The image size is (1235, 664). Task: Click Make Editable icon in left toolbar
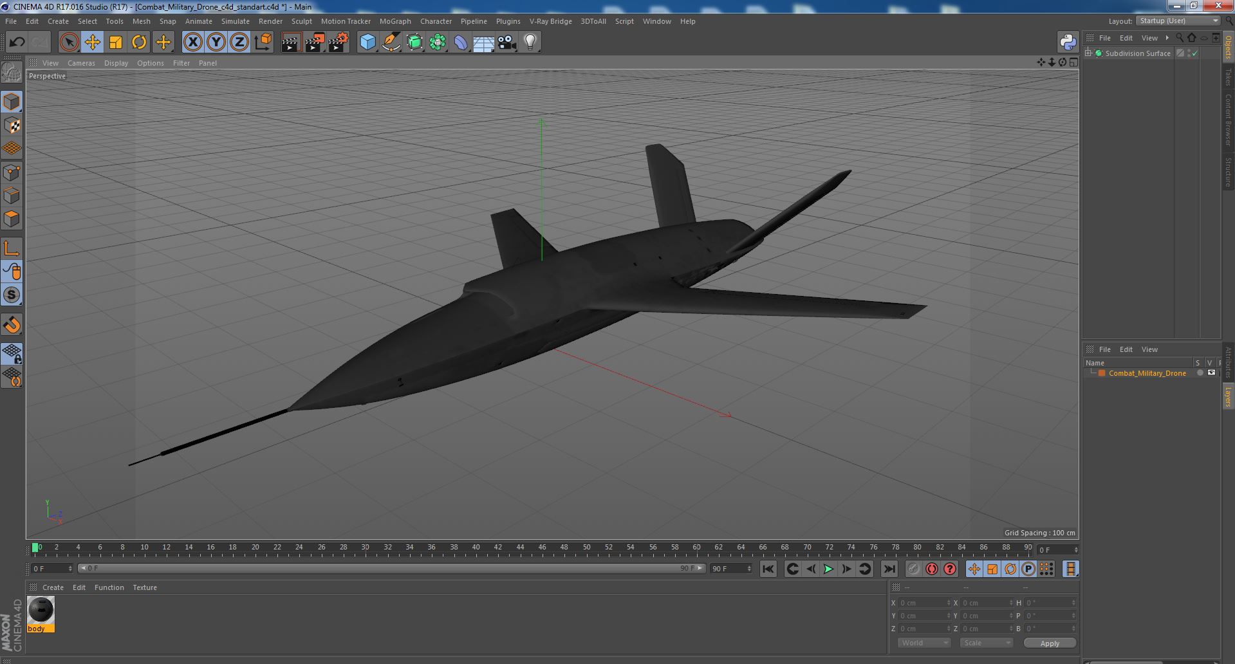pos(12,72)
